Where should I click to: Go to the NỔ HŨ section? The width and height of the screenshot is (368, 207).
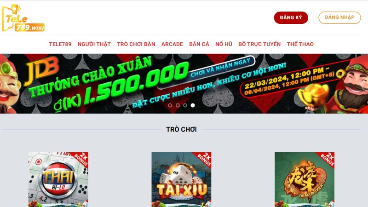click(x=224, y=44)
